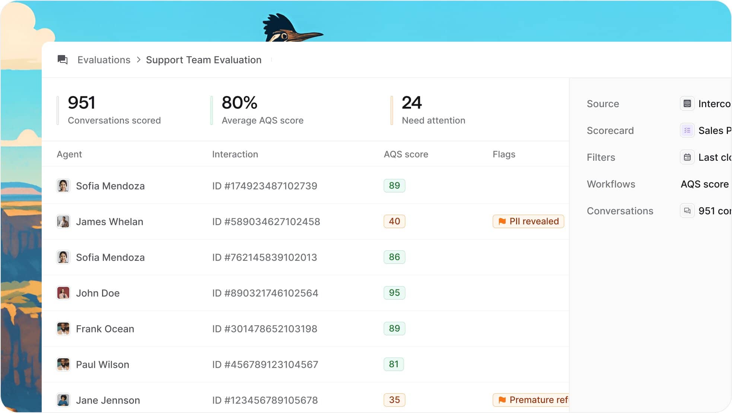This screenshot has width=732, height=413.
Task: Open interaction ID #174923487102739
Action: (264, 186)
